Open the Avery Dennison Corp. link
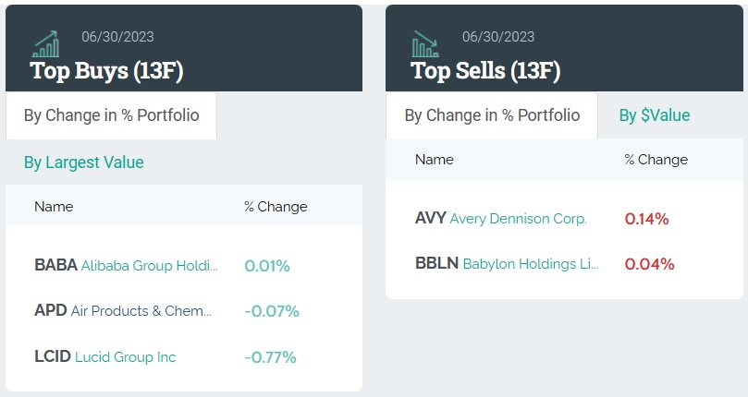The width and height of the screenshot is (748, 397). (519, 219)
